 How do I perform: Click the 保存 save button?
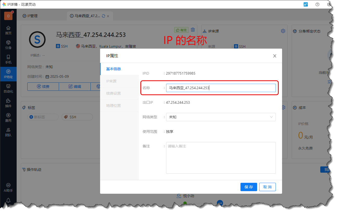tap(249, 187)
